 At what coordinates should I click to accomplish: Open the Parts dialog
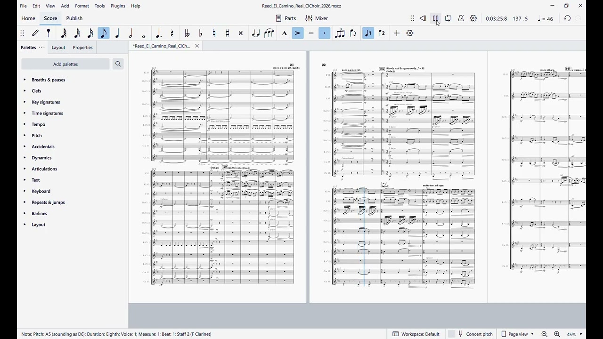coord(286,18)
